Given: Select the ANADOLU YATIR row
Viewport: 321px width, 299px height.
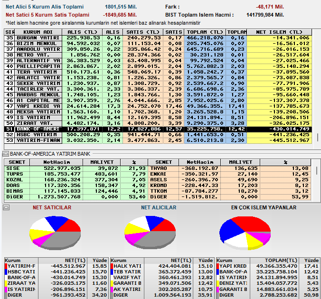Looking at the screenshot, I should (158, 49).
